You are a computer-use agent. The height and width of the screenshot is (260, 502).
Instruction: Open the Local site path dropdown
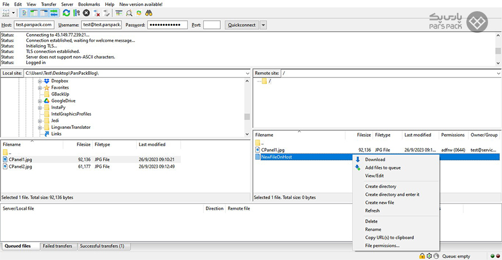247,73
